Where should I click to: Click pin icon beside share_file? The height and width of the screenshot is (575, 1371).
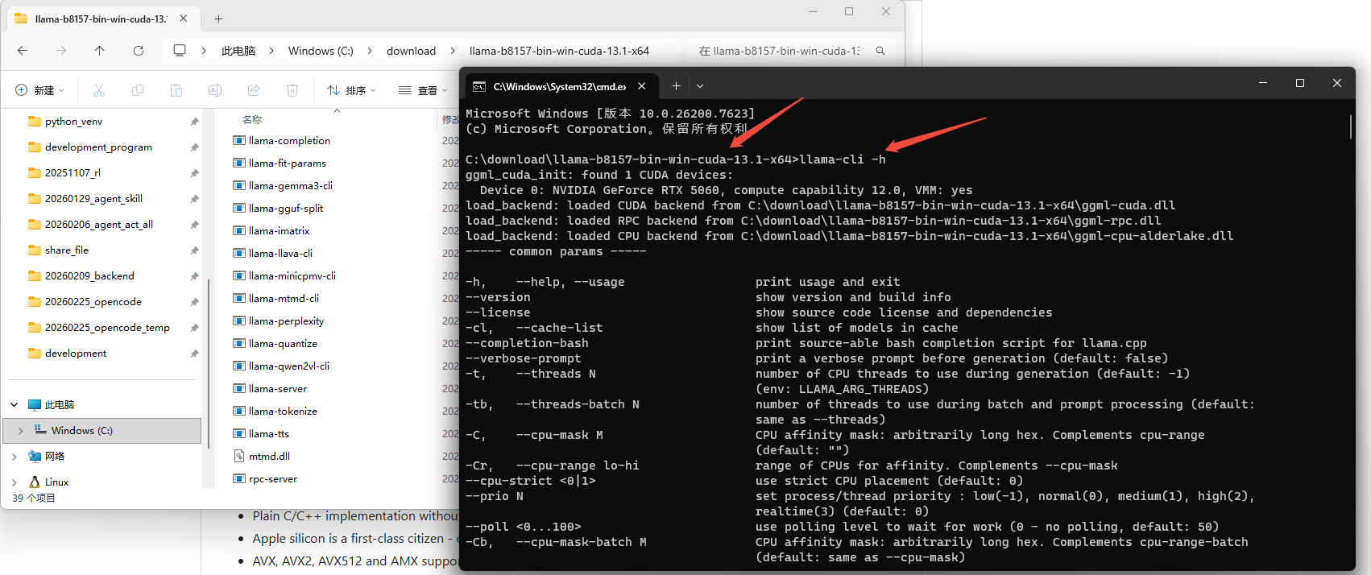[194, 250]
